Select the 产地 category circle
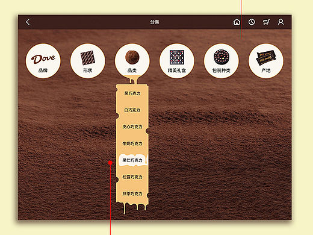This screenshot has height=235, width=313. [266, 61]
